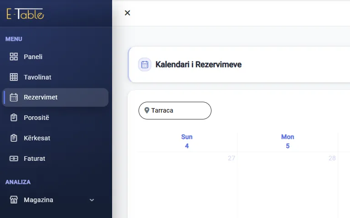Click the E-Table logo
Image resolution: width=350 pixels, height=218 pixels.
(x=25, y=14)
